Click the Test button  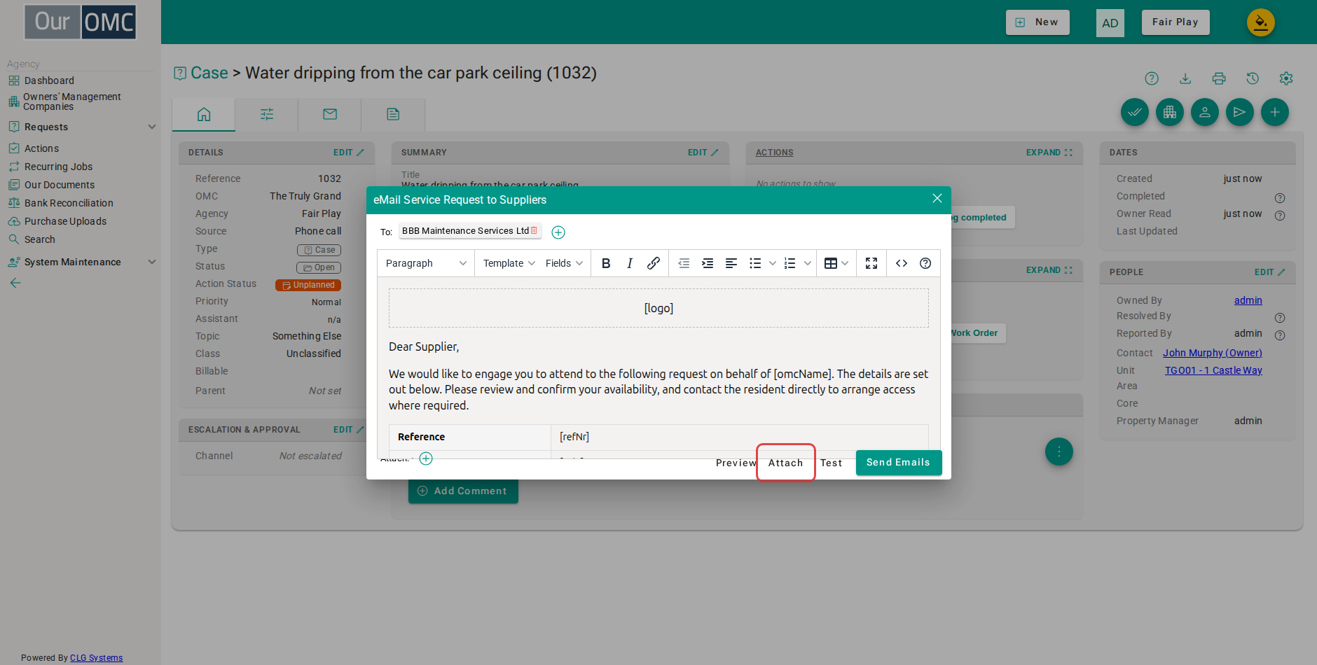[832, 463]
